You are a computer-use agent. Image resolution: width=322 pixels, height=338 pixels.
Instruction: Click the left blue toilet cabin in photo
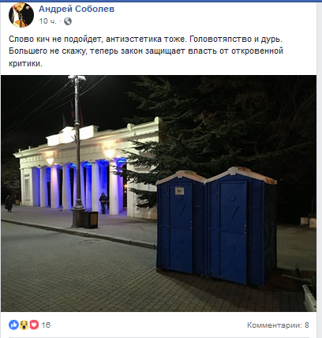181,223
